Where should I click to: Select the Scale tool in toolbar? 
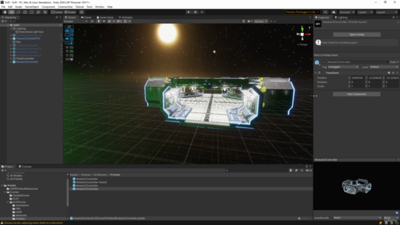[x=25, y=12]
